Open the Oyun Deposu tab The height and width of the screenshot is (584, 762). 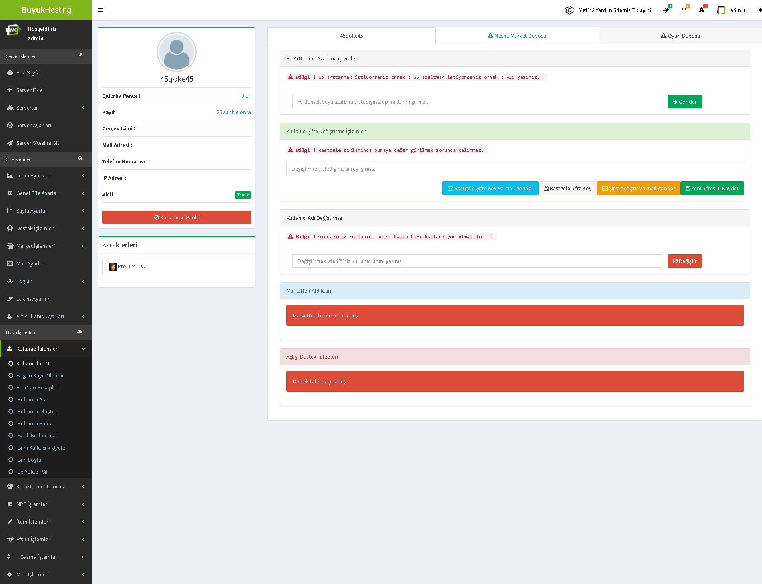pos(680,36)
